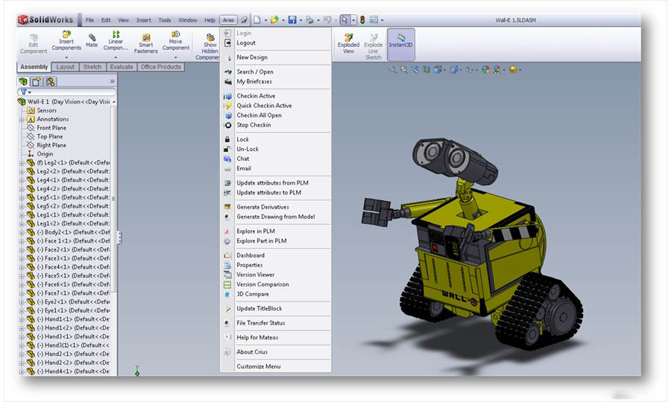Open the Smart Fasteners tool

[145, 42]
